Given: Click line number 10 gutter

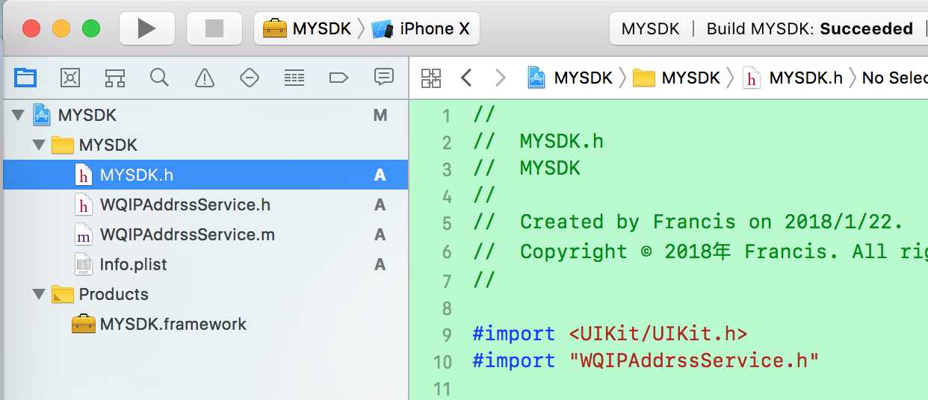Looking at the screenshot, I should (443, 361).
